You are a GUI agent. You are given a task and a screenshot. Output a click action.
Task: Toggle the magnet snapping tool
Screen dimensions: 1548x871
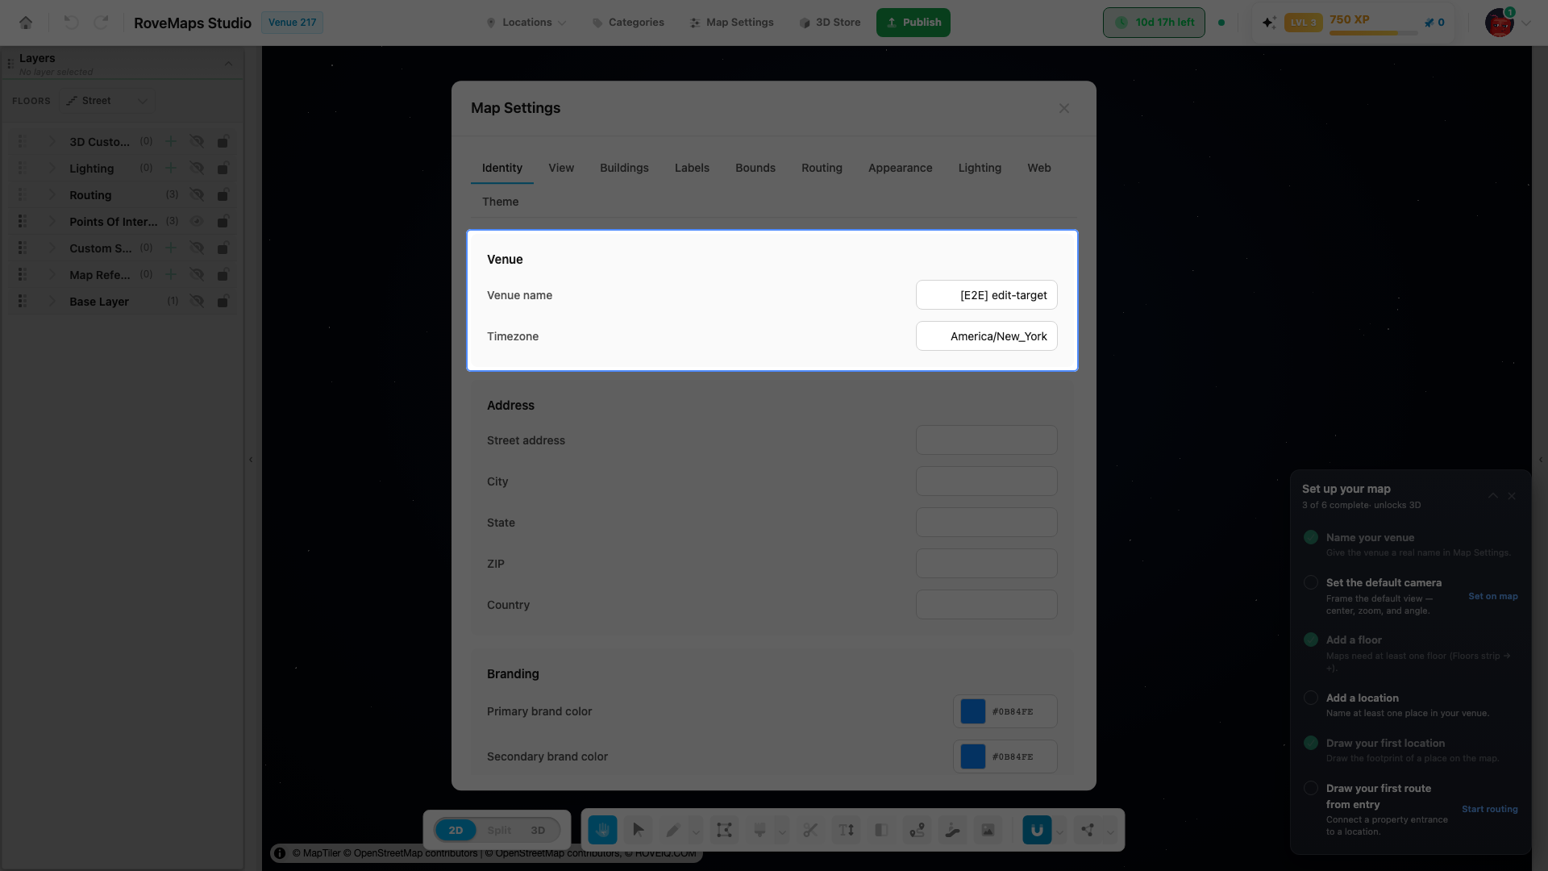[x=1037, y=830]
